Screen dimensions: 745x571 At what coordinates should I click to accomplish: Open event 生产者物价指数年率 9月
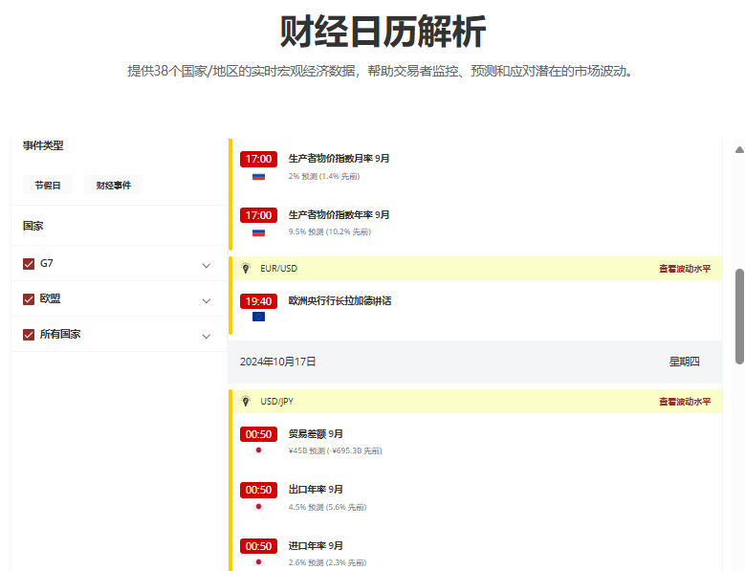[x=339, y=214]
